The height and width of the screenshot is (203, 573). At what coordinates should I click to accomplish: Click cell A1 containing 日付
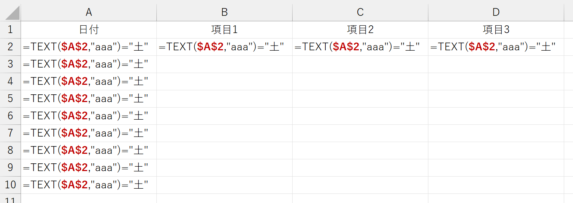(x=89, y=30)
